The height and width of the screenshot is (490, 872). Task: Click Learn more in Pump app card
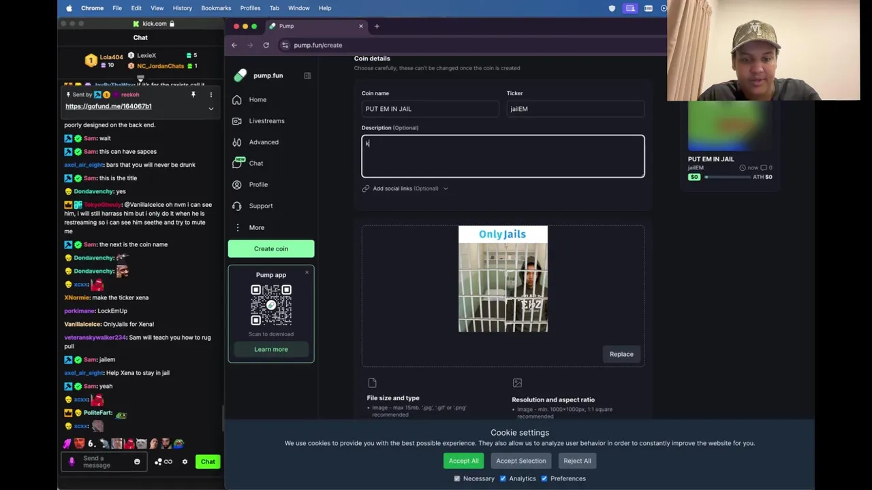click(x=271, y=349)
